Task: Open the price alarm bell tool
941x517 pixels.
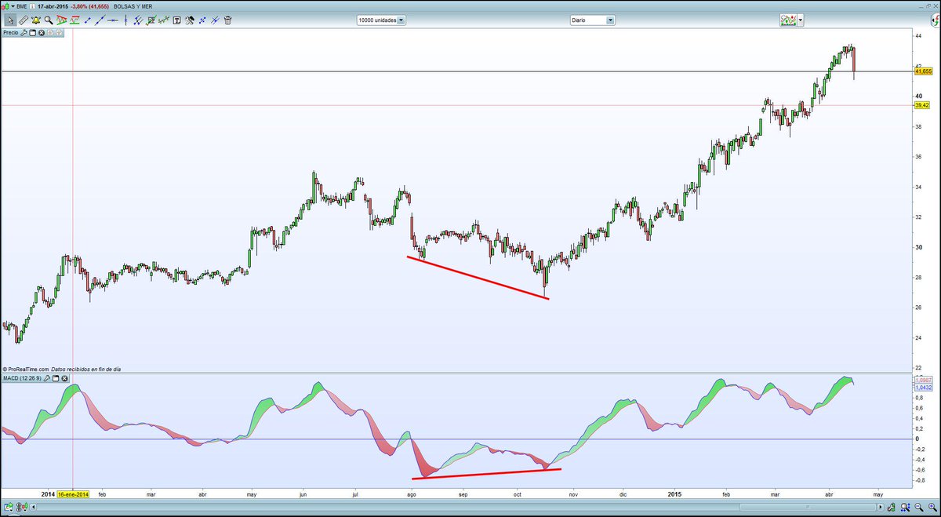Action: tap(35, 20)
